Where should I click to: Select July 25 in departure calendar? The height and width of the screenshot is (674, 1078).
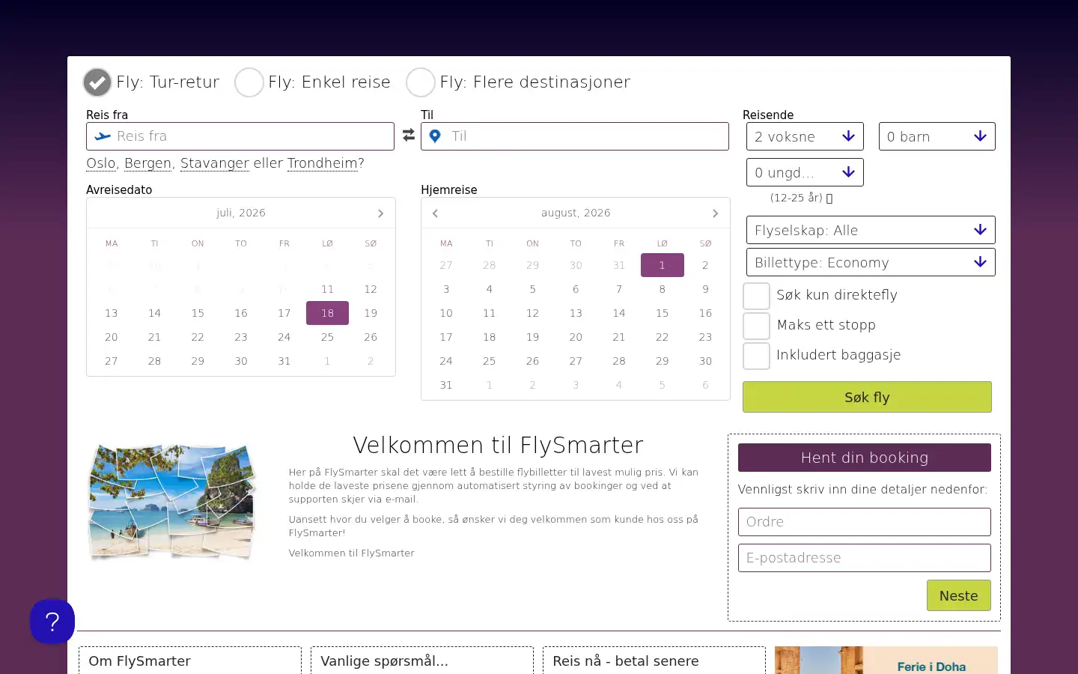327,337
